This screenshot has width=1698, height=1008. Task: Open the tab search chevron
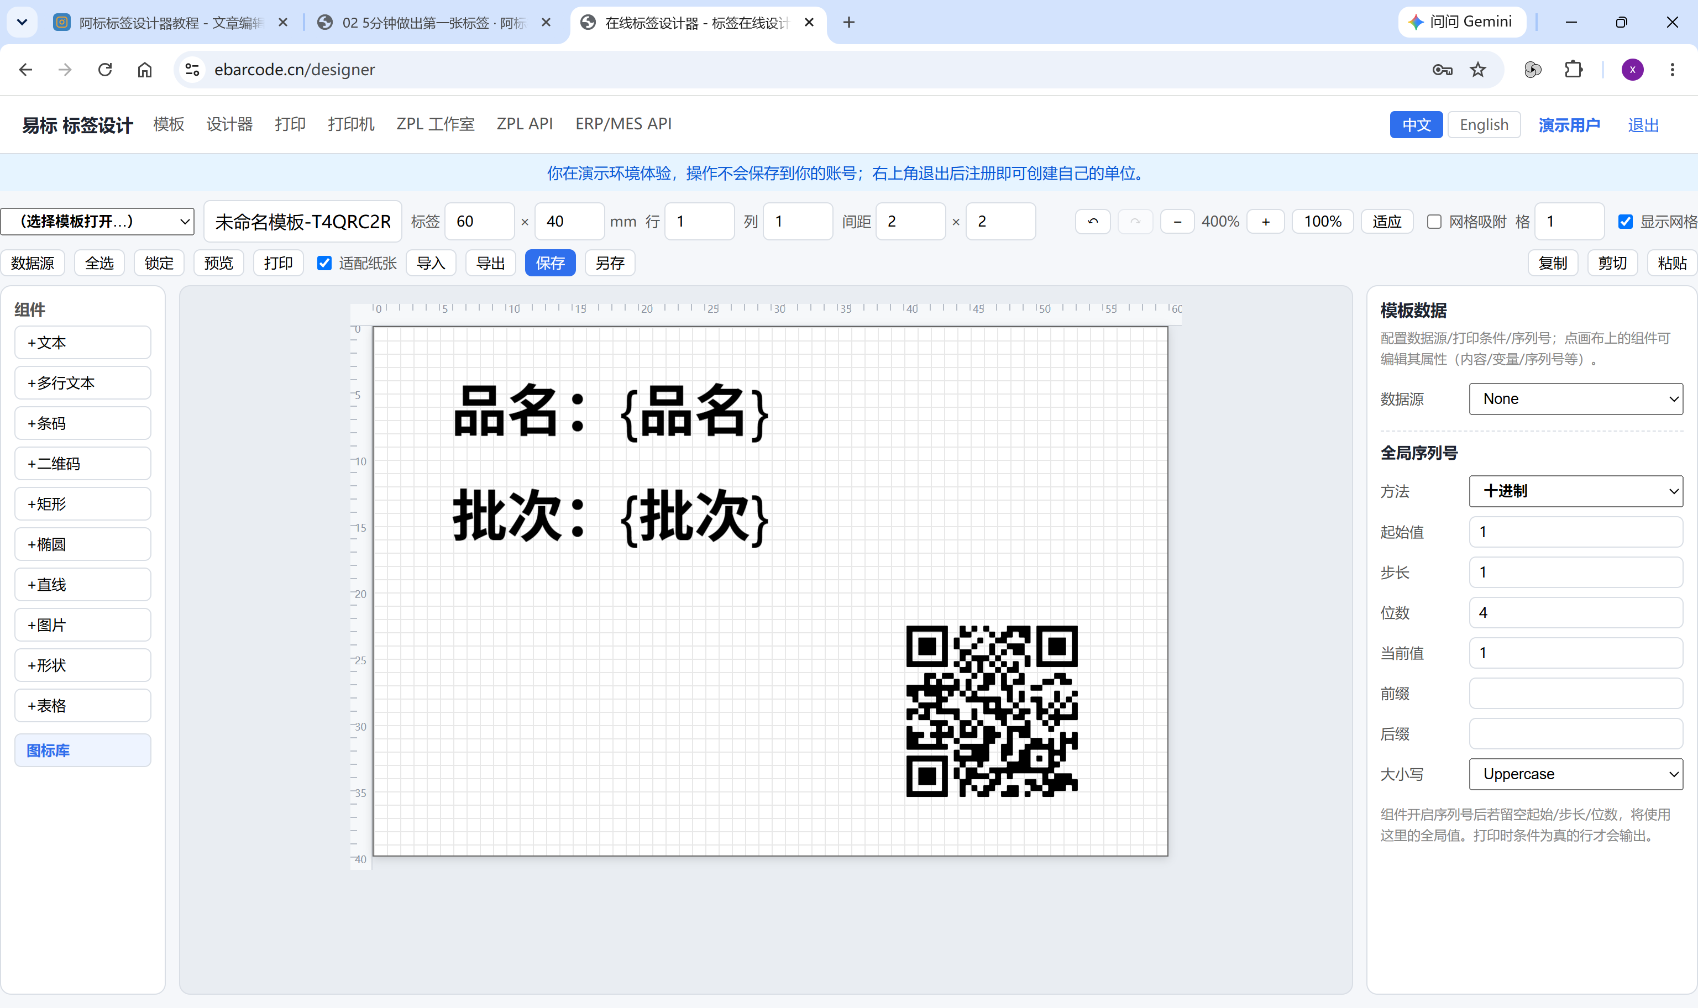(x=22, y=23)
